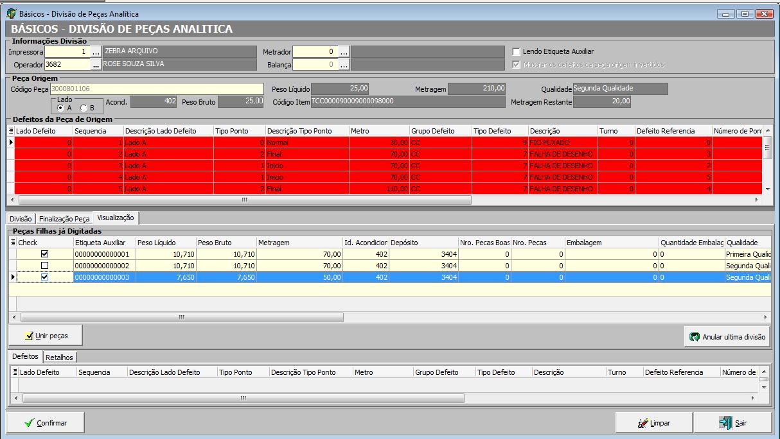The width and height of the screenshot is (780, 439).
Task: Click the green checkmark Confirmar icon
Action: (x=29, y=423)
